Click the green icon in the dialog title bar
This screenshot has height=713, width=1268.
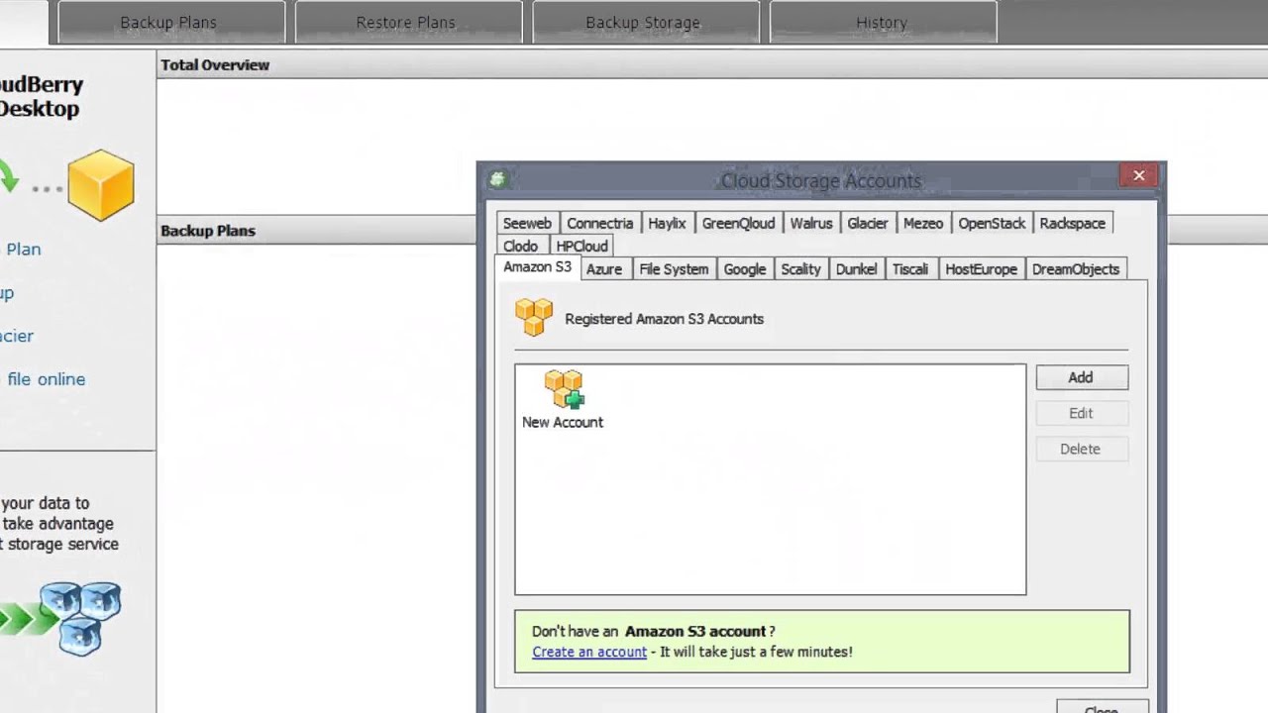(x=497, y=179)
